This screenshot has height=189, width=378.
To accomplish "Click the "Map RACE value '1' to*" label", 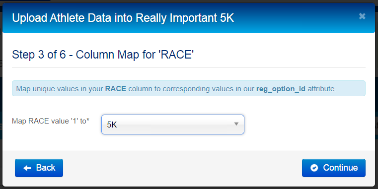I will point(51,121).
